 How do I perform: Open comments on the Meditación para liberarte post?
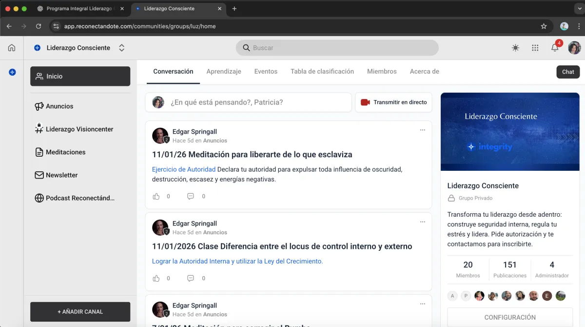(191, 196)
